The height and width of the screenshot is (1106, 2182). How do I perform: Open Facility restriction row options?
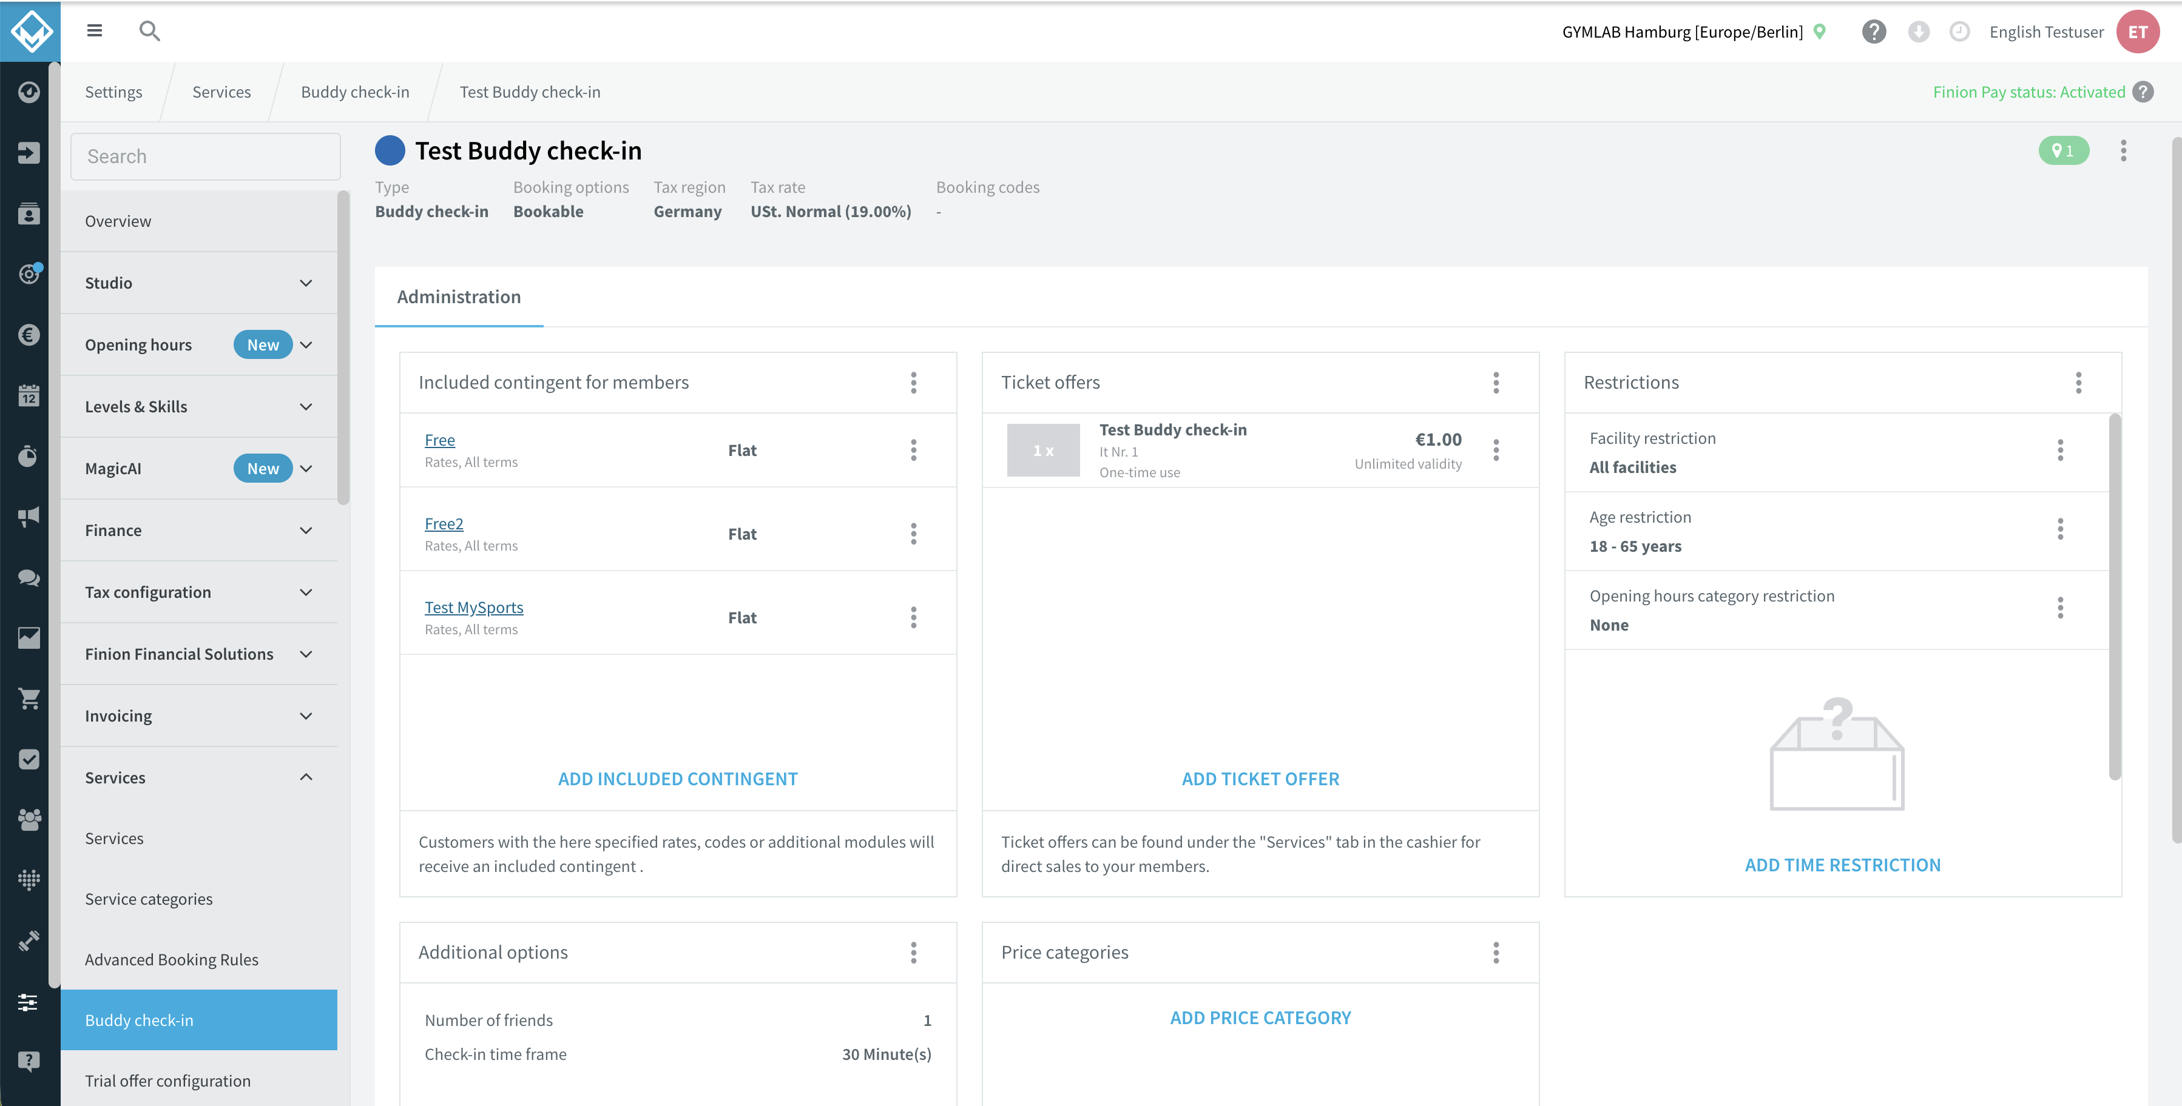pos(2060,450)
